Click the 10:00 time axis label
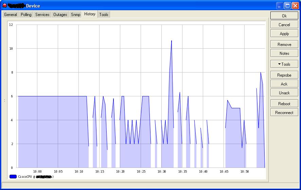 [x=37, y=172]
